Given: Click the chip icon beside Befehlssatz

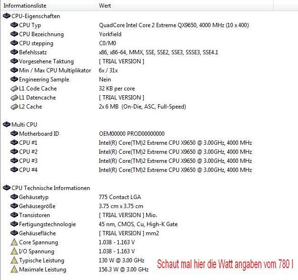Looking at the screenshot, I should 14,52.
